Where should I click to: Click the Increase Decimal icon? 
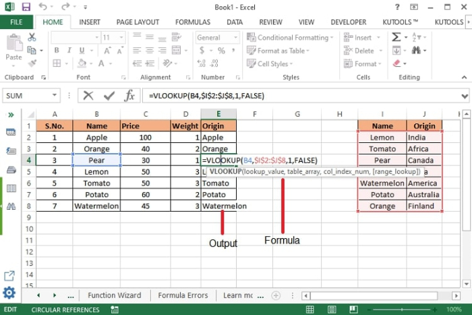(x=202, y=63)
